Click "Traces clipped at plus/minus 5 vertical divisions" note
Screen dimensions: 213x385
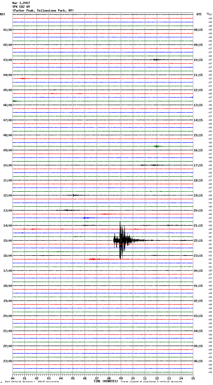[151, 382]
